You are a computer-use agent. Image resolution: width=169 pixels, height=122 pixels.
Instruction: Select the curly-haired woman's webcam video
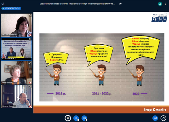click(16, 73)
